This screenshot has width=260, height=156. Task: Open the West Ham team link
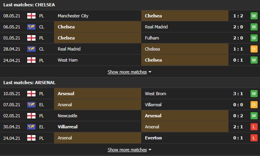[67, 60]
